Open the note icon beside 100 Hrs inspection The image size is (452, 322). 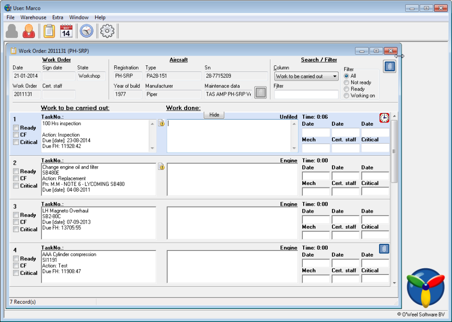tap(160, 123)
